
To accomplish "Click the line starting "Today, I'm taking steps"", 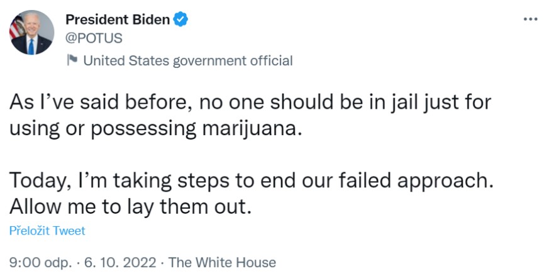I will (x=250, y=180).
